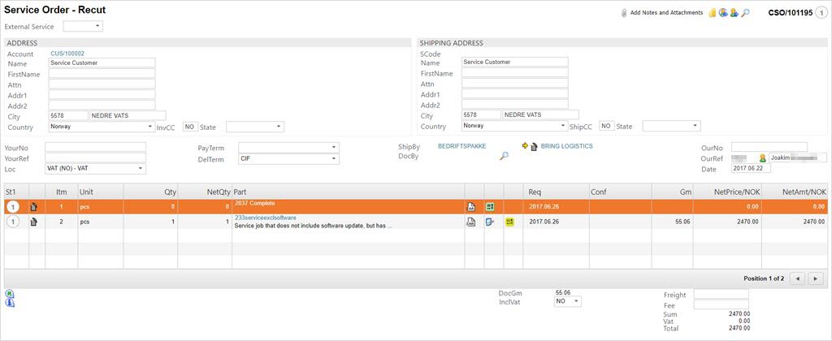The image size is (832, 341).
Task: Click the user icon beside OurRef field
Action: (x=762, y=158)
